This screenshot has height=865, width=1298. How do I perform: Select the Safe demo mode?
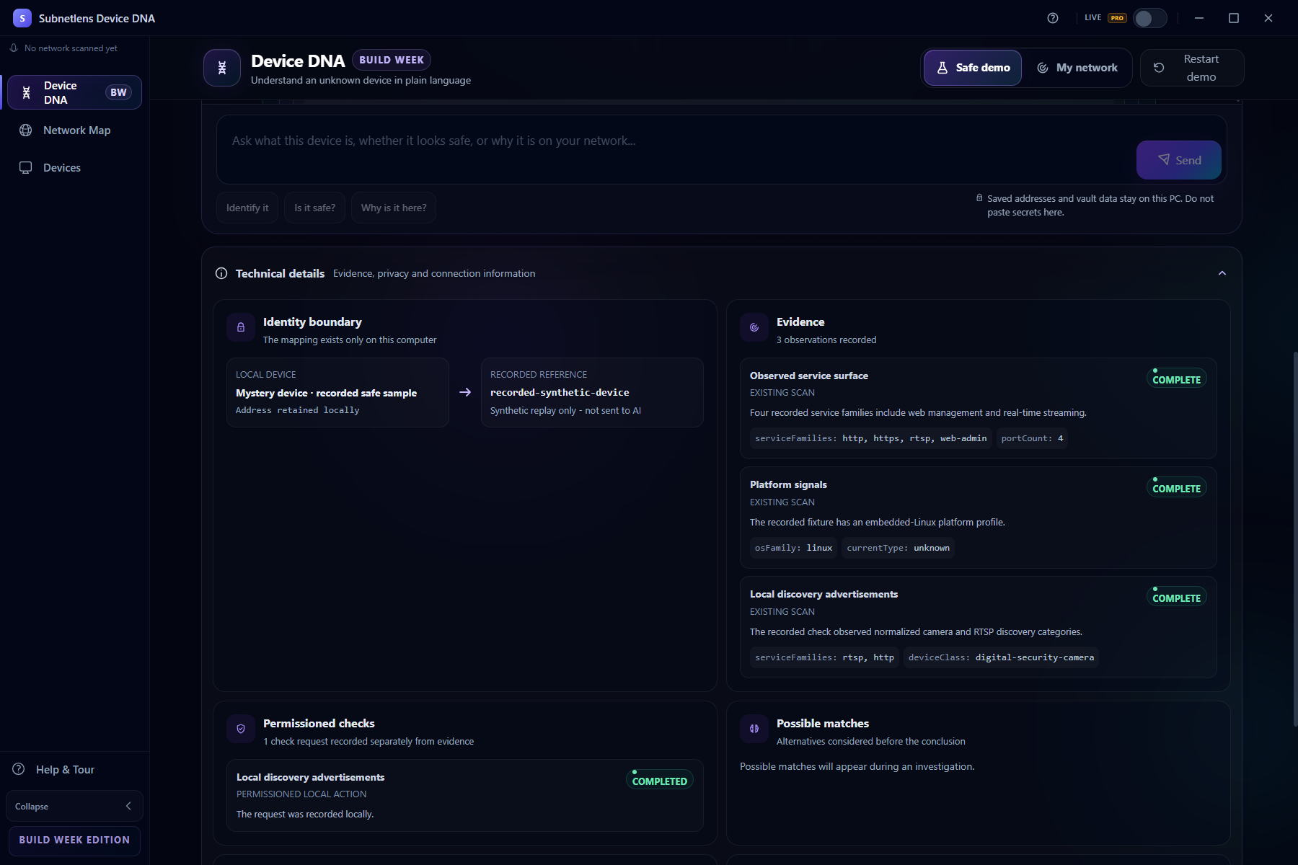pyautogui.click(x=973, y=68)
